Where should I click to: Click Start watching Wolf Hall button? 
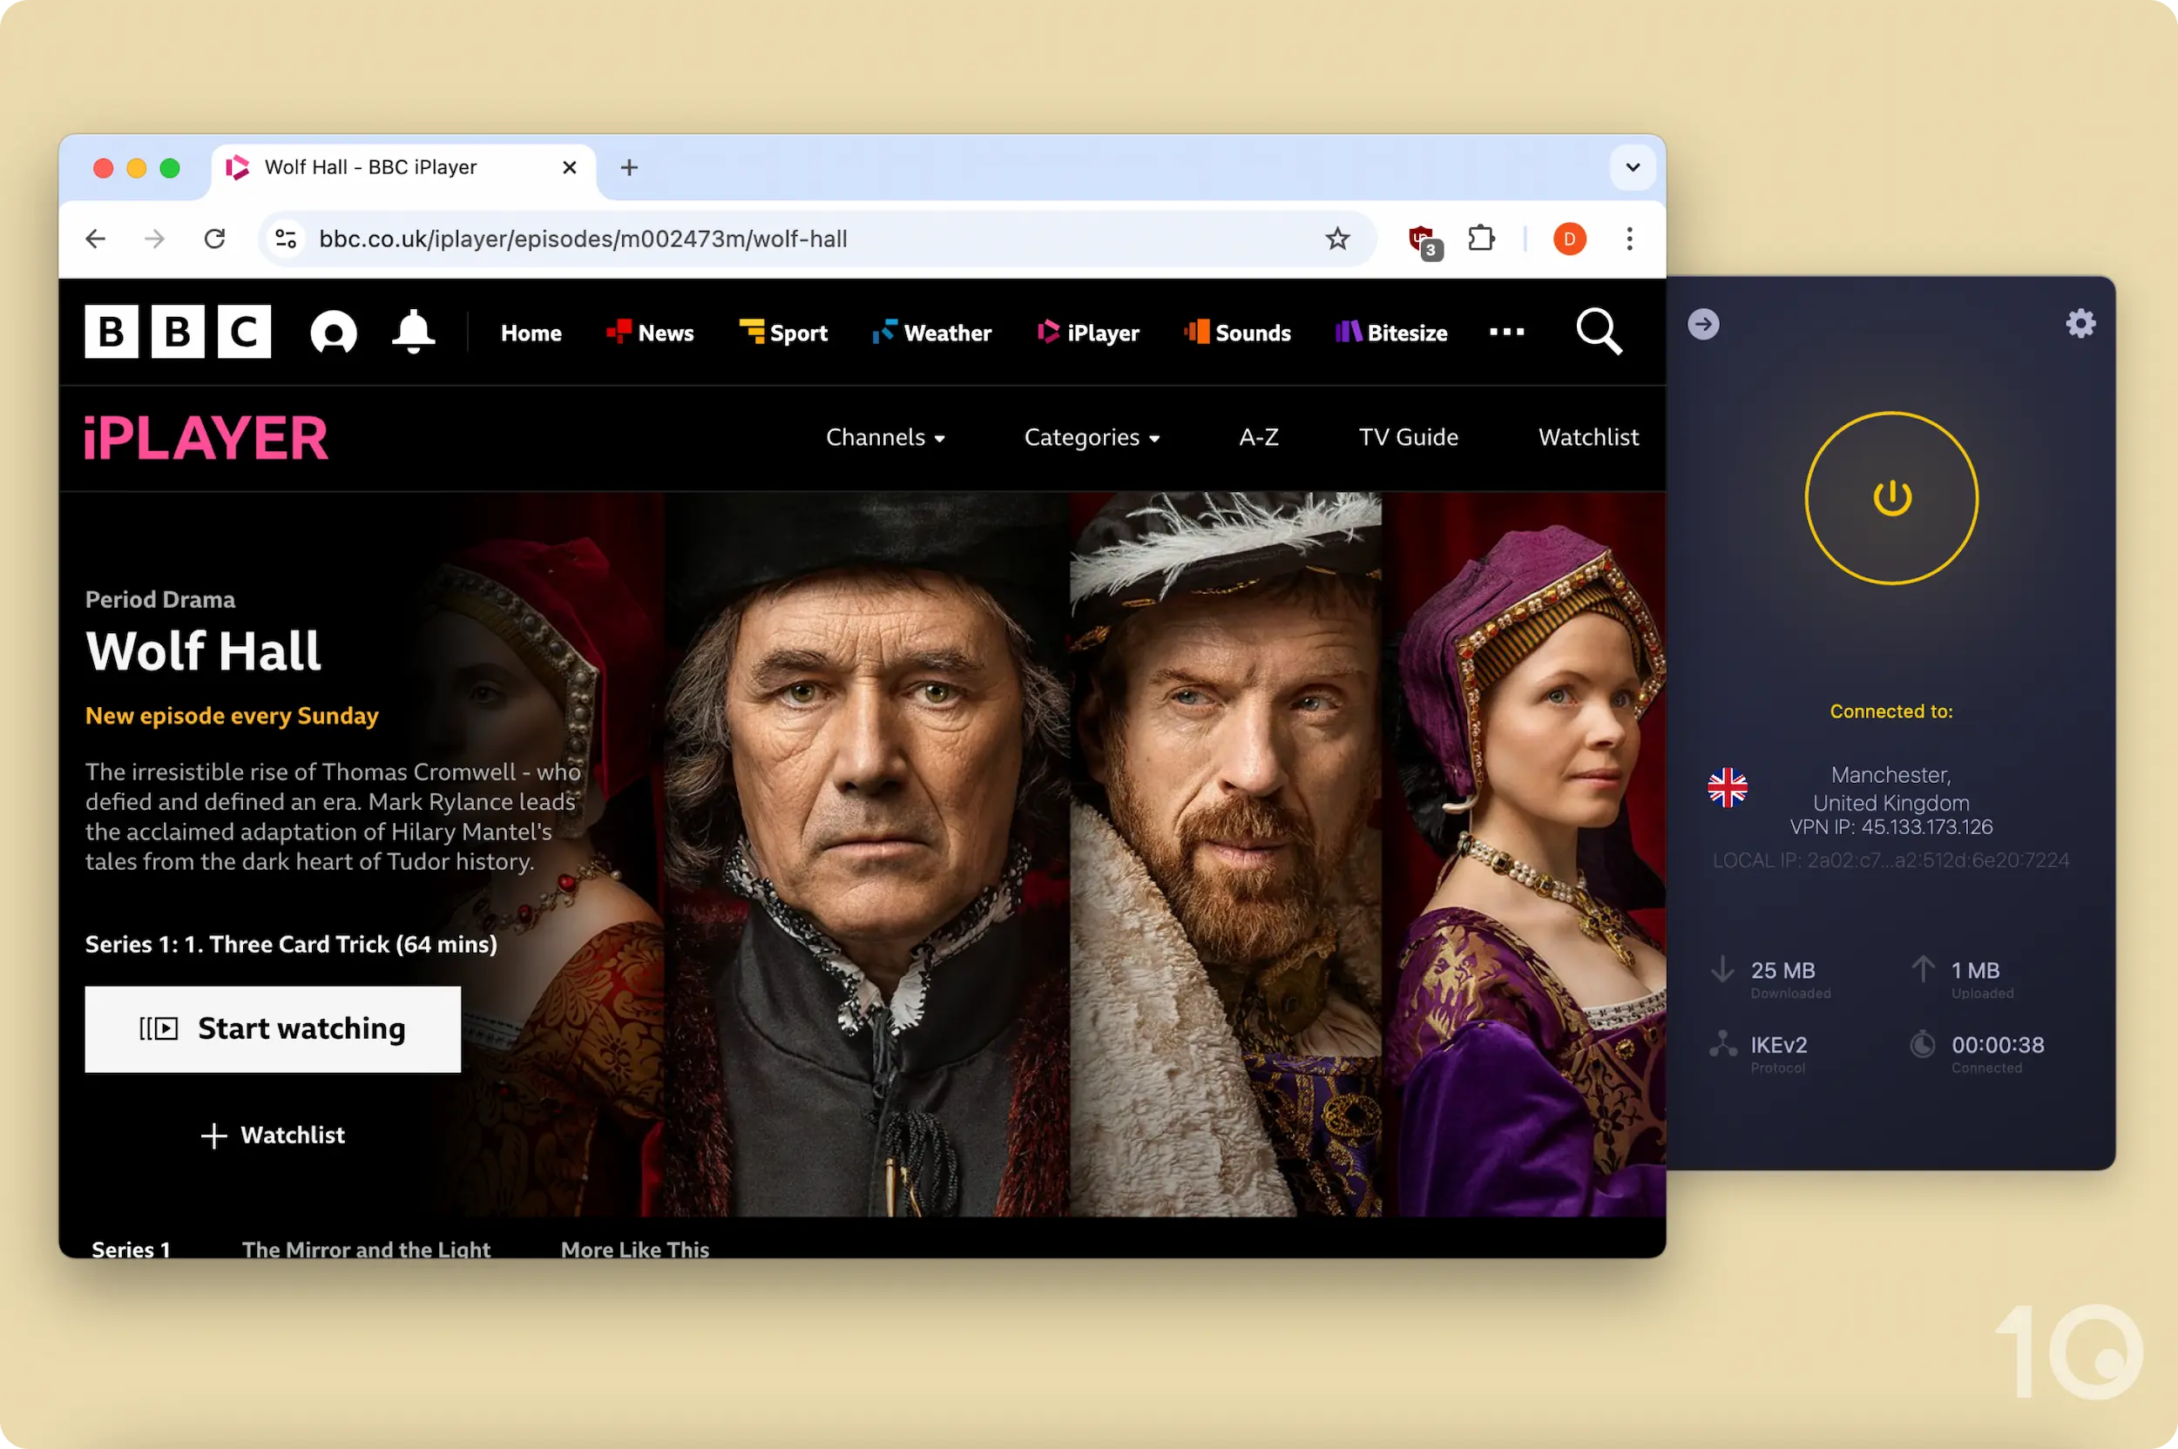click(272, 1027)
